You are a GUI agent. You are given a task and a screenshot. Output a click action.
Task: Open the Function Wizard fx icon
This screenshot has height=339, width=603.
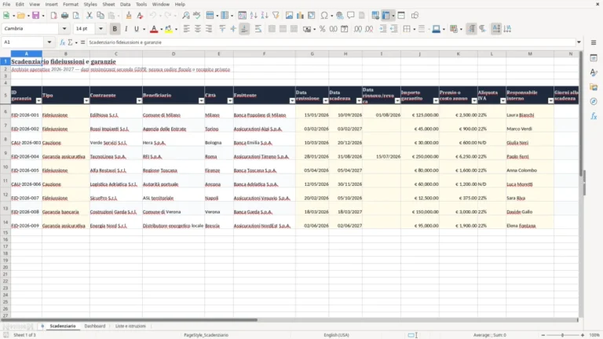62,42
